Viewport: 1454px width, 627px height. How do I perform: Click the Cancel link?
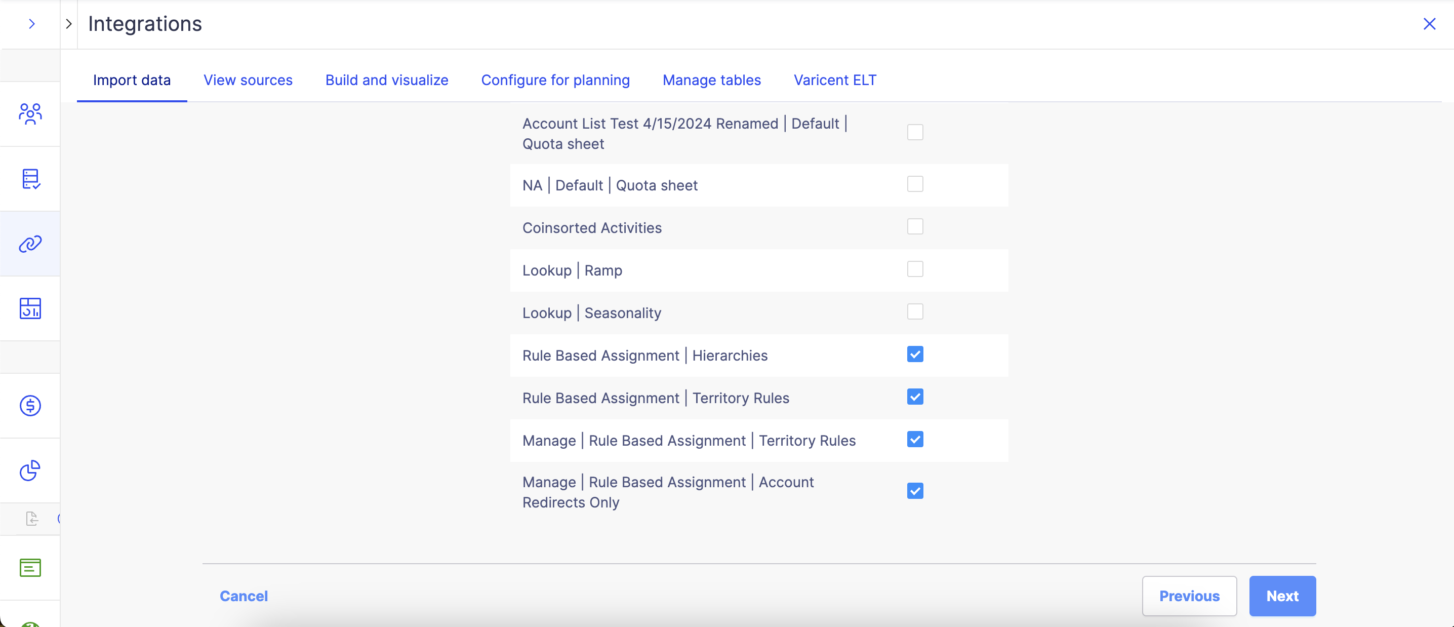click(x=244, y=596)
